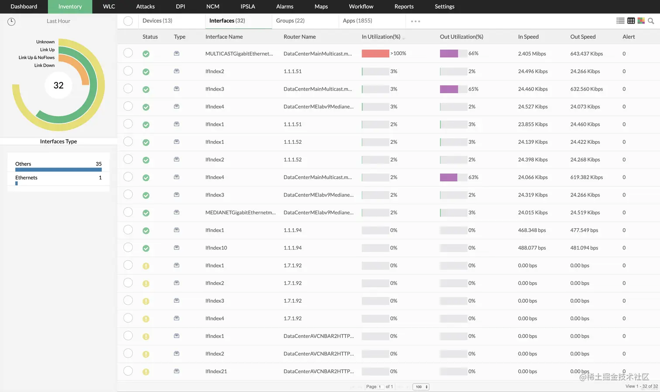Click the purple 66% Out Utilization bar
Image resolution: width=660 pixels, height=392 pixels.
[x=449, y=54]
